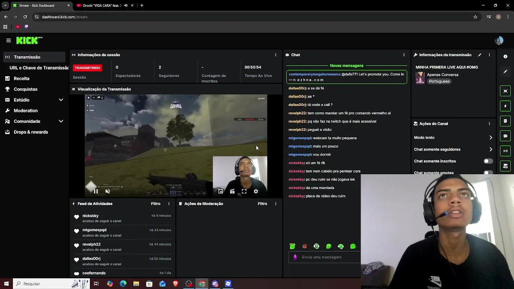This screenshot has height=289, width=514.
Task: Open the user avatar menu on the Kick header
Action: click(499, 41)
